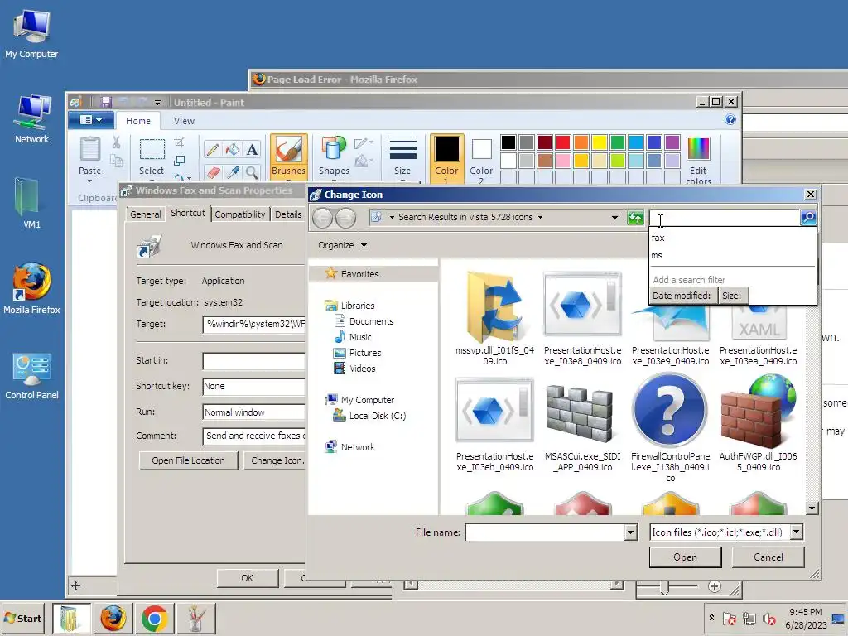
Task: Choose the 'ms' search suggestion
Action: (732, 255)
